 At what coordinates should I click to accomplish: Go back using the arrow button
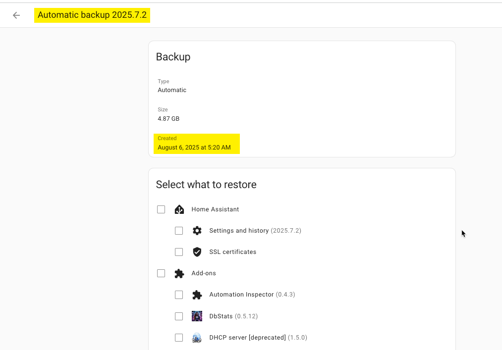(x=16, y=15)
